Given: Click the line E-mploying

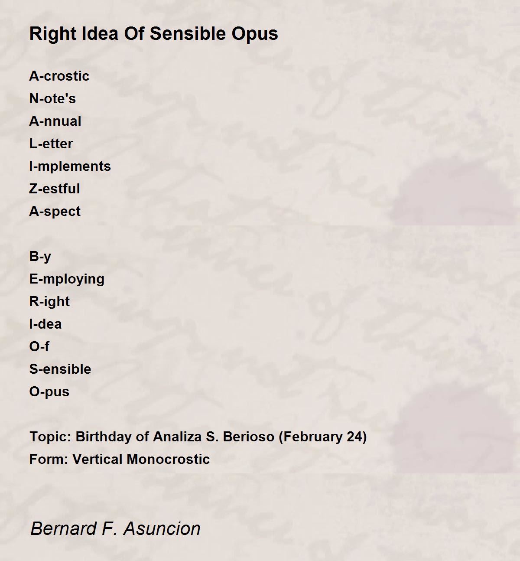Looking at the screenshot, I should (x=67, y=279).
